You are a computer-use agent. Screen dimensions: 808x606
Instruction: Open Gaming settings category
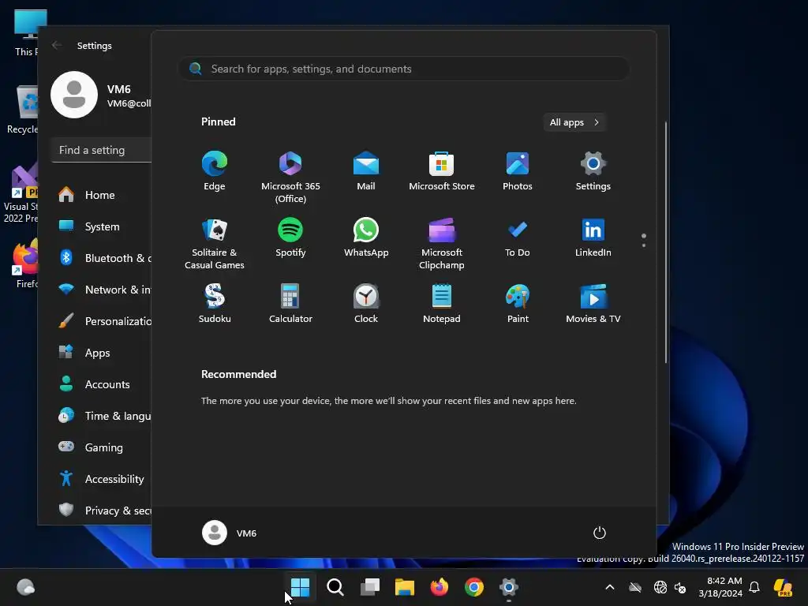[102, 447]
